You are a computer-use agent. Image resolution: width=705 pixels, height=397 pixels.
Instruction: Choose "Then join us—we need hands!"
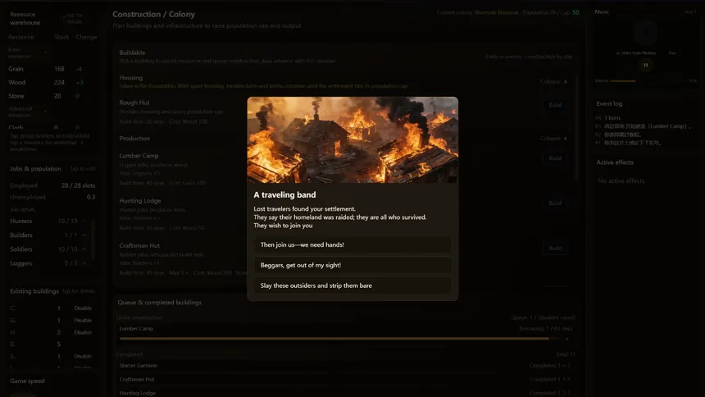[352, 245]
